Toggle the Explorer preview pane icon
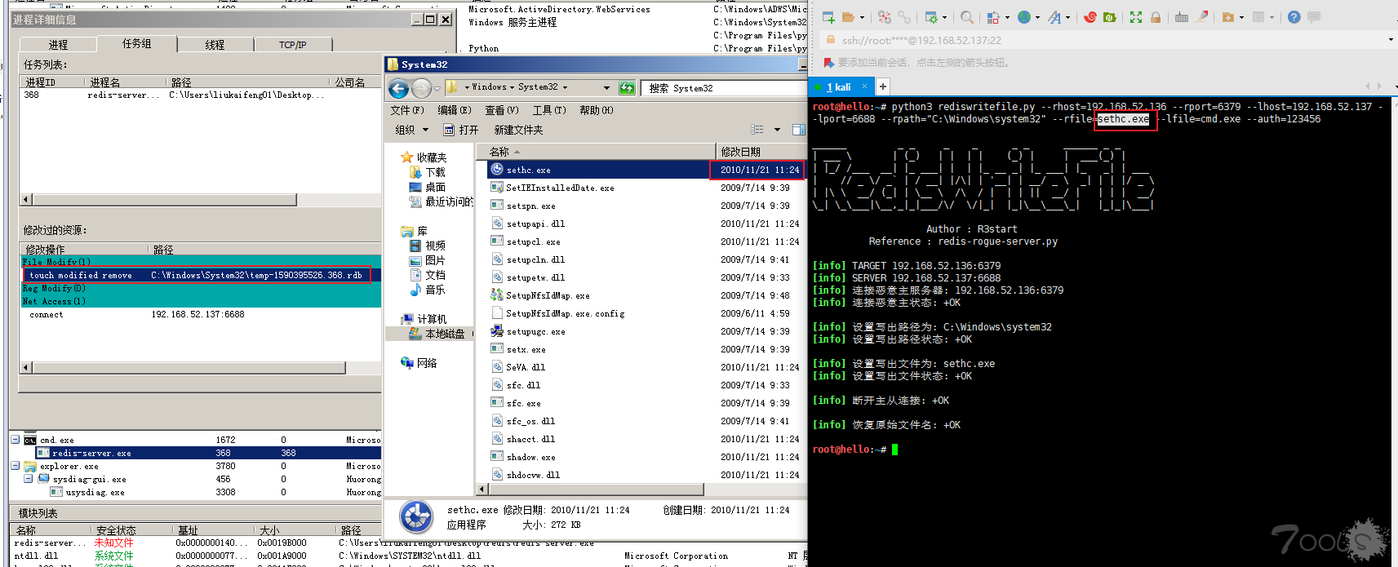Viewport: 1398px width, 567px height. point(799,130)
